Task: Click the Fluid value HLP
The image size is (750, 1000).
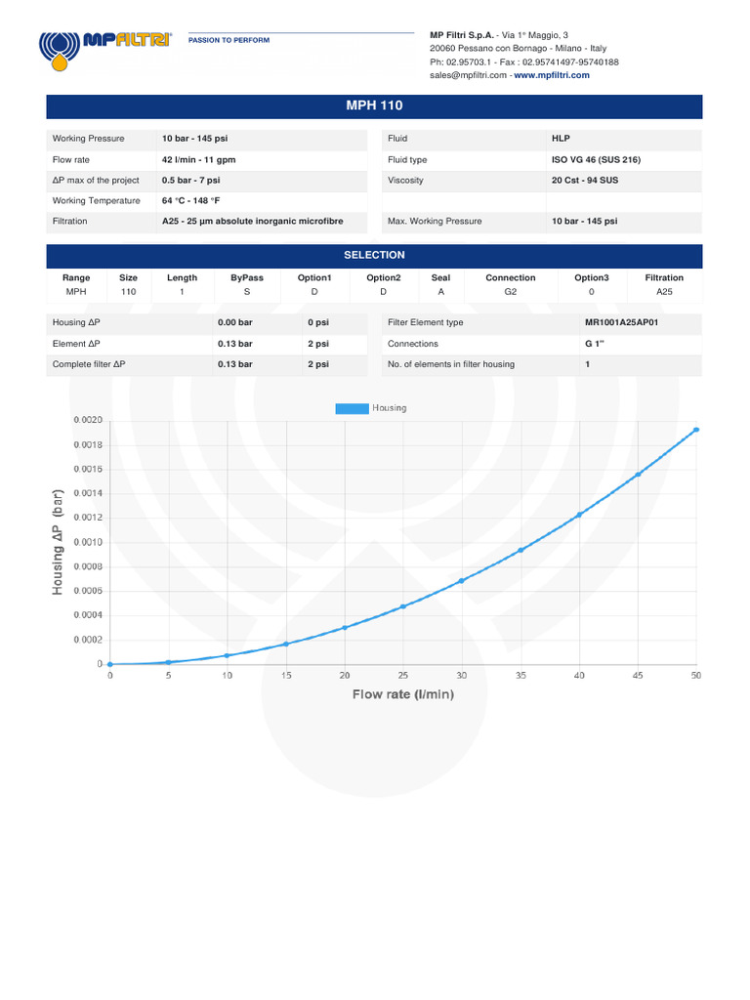Action: [x=561, y=139]
